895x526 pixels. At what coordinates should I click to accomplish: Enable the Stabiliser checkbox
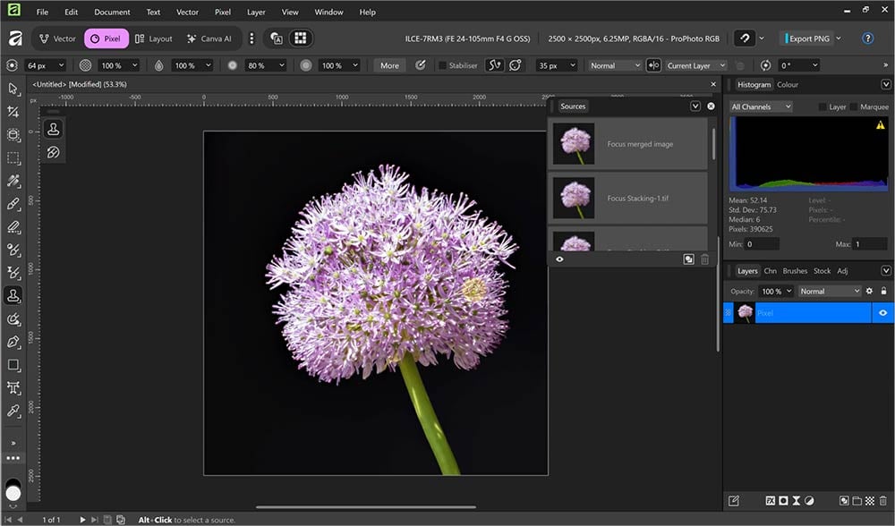(441, 64)
